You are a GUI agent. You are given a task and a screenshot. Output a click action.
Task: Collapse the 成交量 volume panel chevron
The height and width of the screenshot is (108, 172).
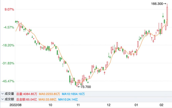(x=2, y=94)
